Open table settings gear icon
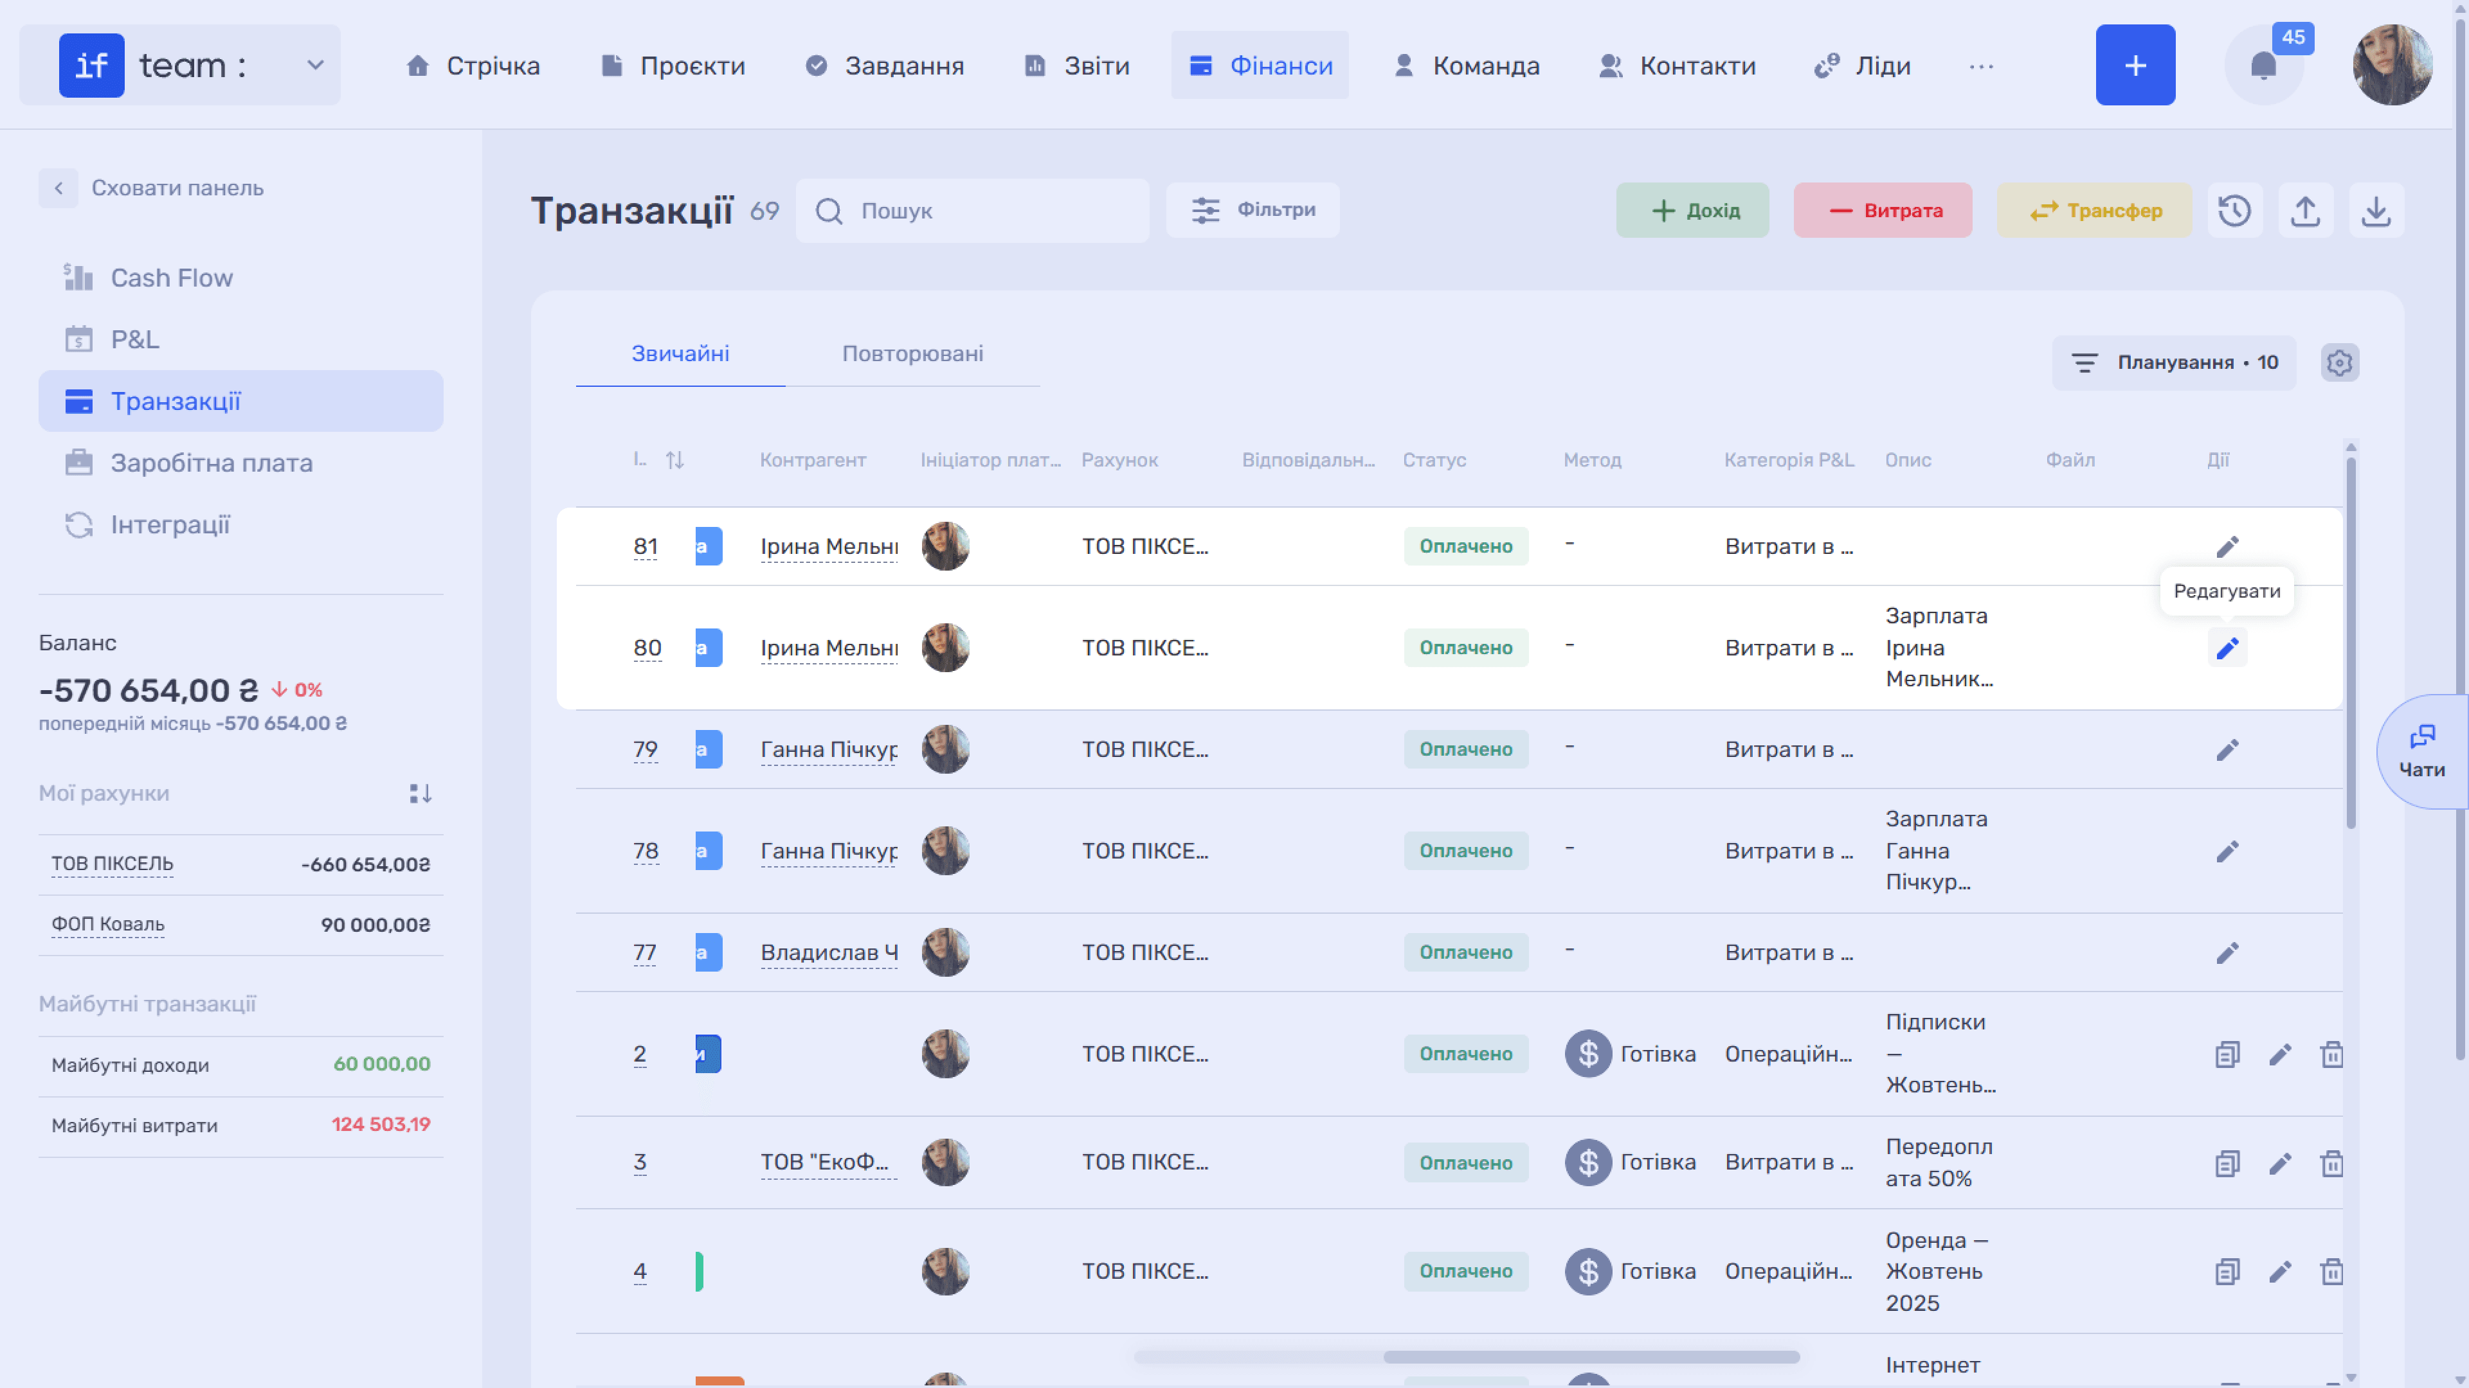The width and height of the screenshot is (2469, 1388). [2340, 363]
